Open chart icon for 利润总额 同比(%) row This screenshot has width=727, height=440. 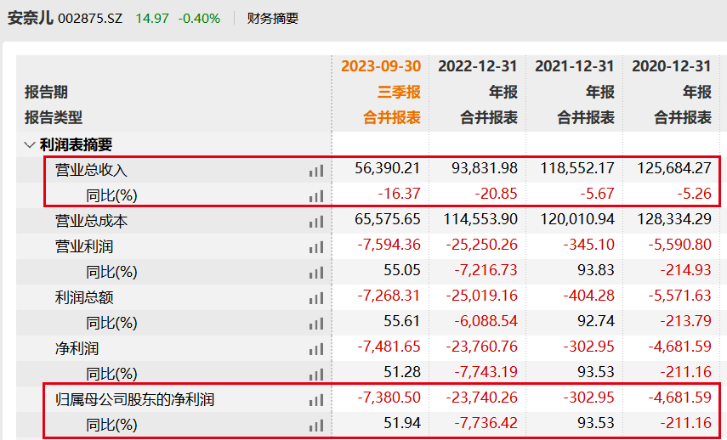click(316, 324)
